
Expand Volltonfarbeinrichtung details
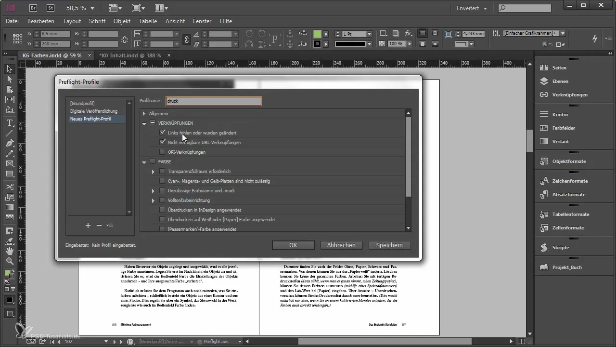154,200
